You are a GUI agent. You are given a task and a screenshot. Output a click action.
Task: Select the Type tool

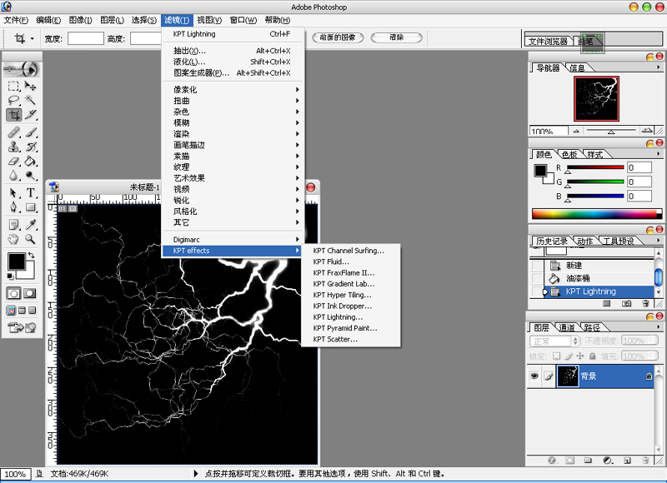pos(30,193)
